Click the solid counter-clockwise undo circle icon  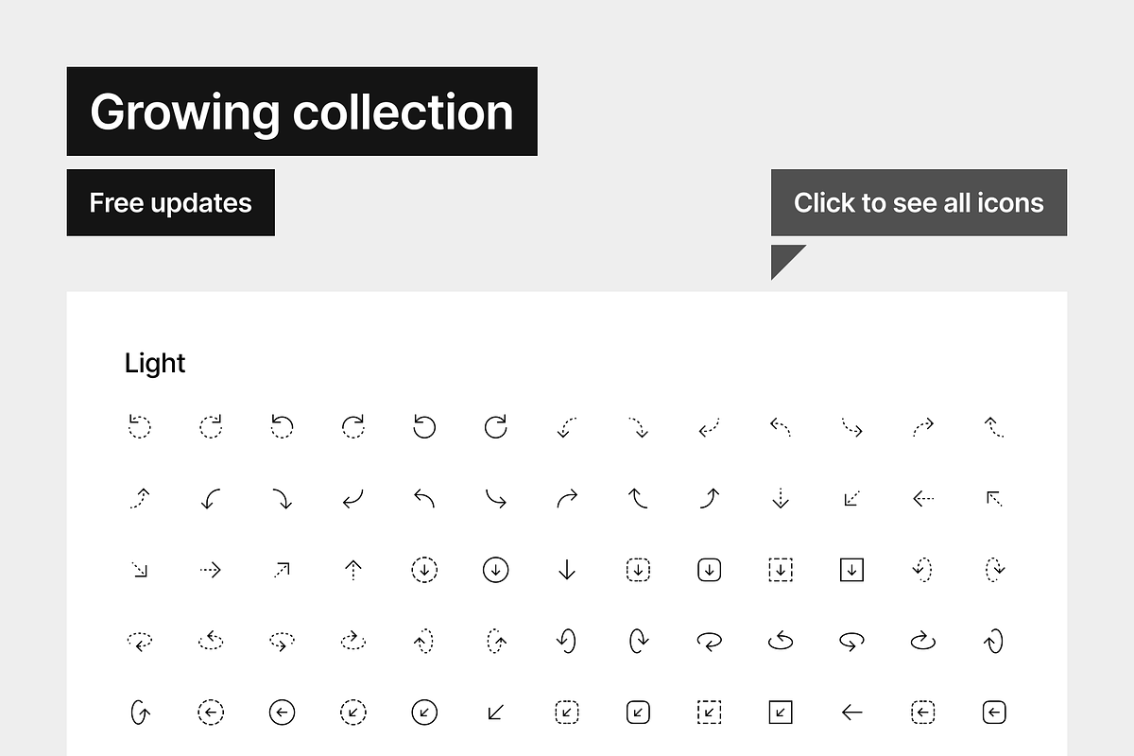[x=424, y=427]
